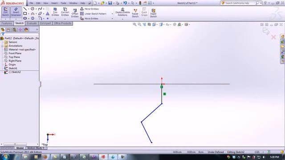Select Sketch1 in the feature tree
This screenshot has height=160, width=285.
tap(13, 68)
